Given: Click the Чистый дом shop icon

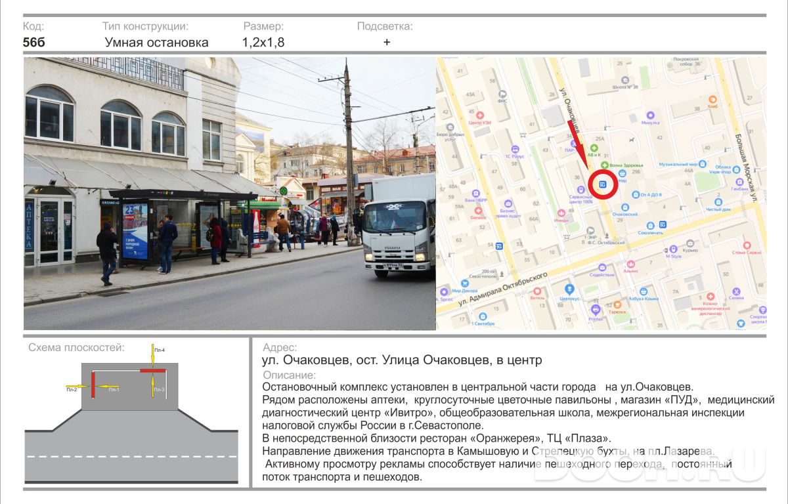Looking at the screenshot, I should (717, 201).
